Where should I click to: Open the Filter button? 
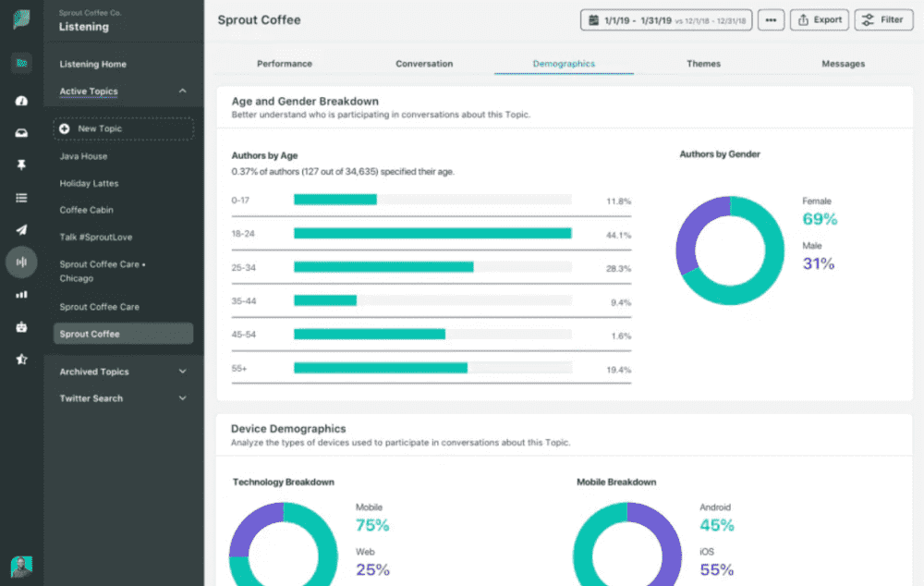pos(883,20)
